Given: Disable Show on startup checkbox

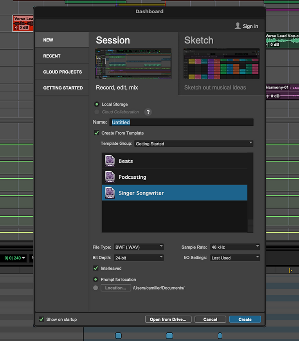Looking at the screenshot, I should pyautogui.click(x=41, y=319).
